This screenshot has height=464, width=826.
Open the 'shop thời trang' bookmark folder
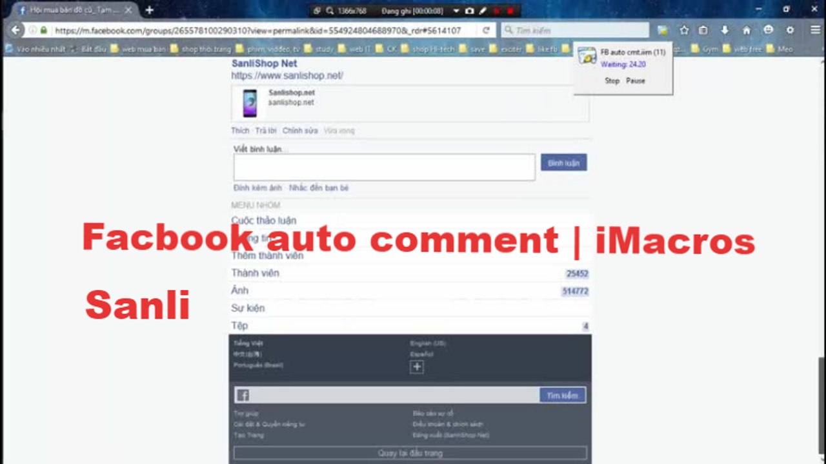[x=201, y=49]
